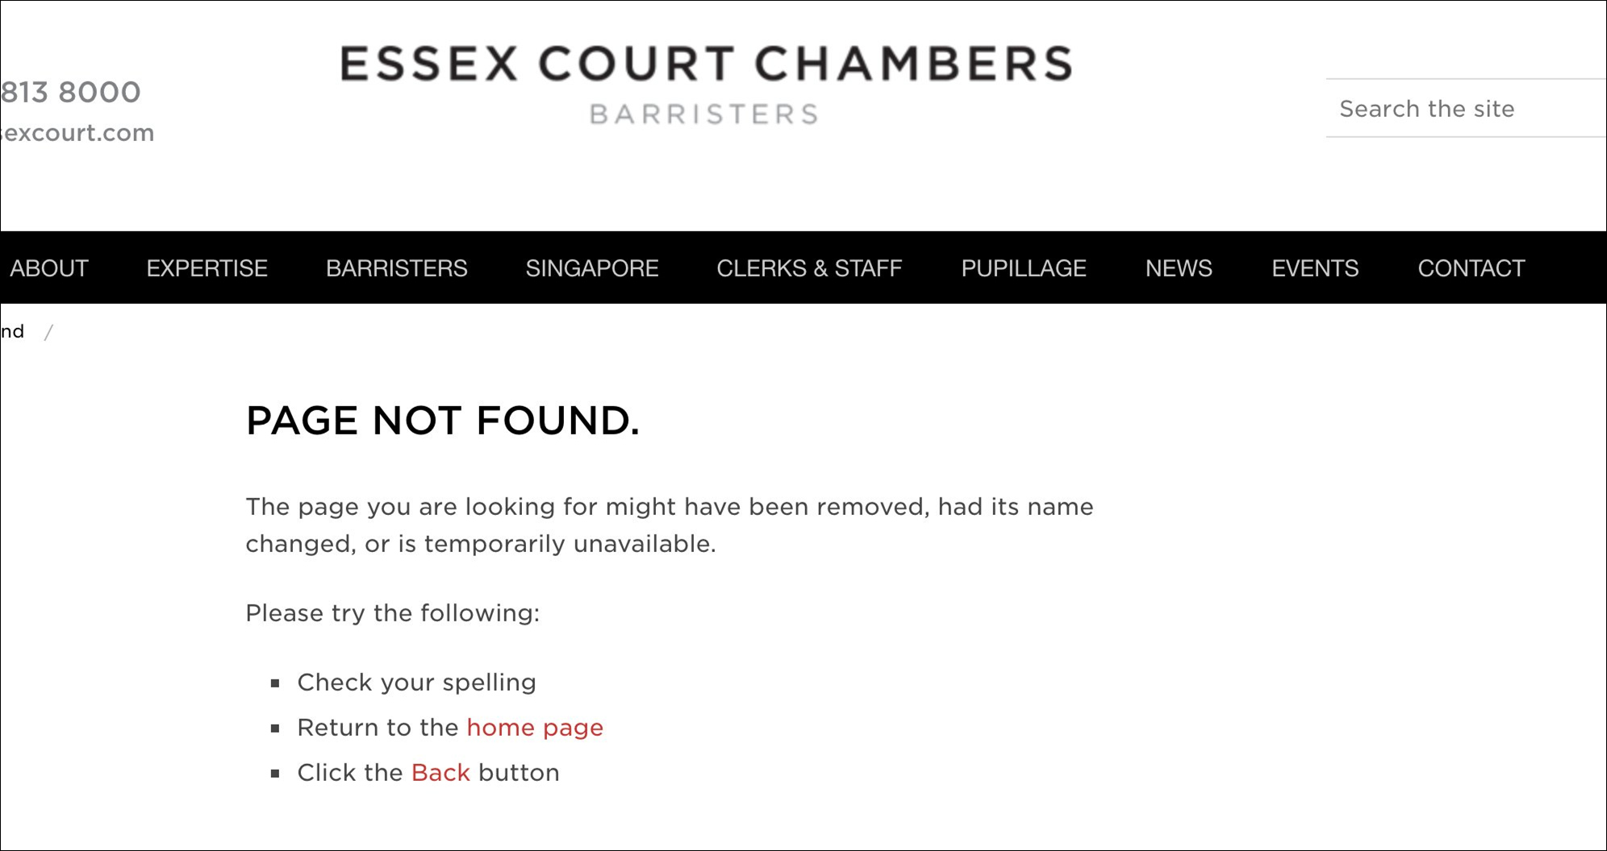Open the Contact page from navigation
The height and width of the screenshot is (851, 1607).
pyautogui.click(x=1471, y=268)
